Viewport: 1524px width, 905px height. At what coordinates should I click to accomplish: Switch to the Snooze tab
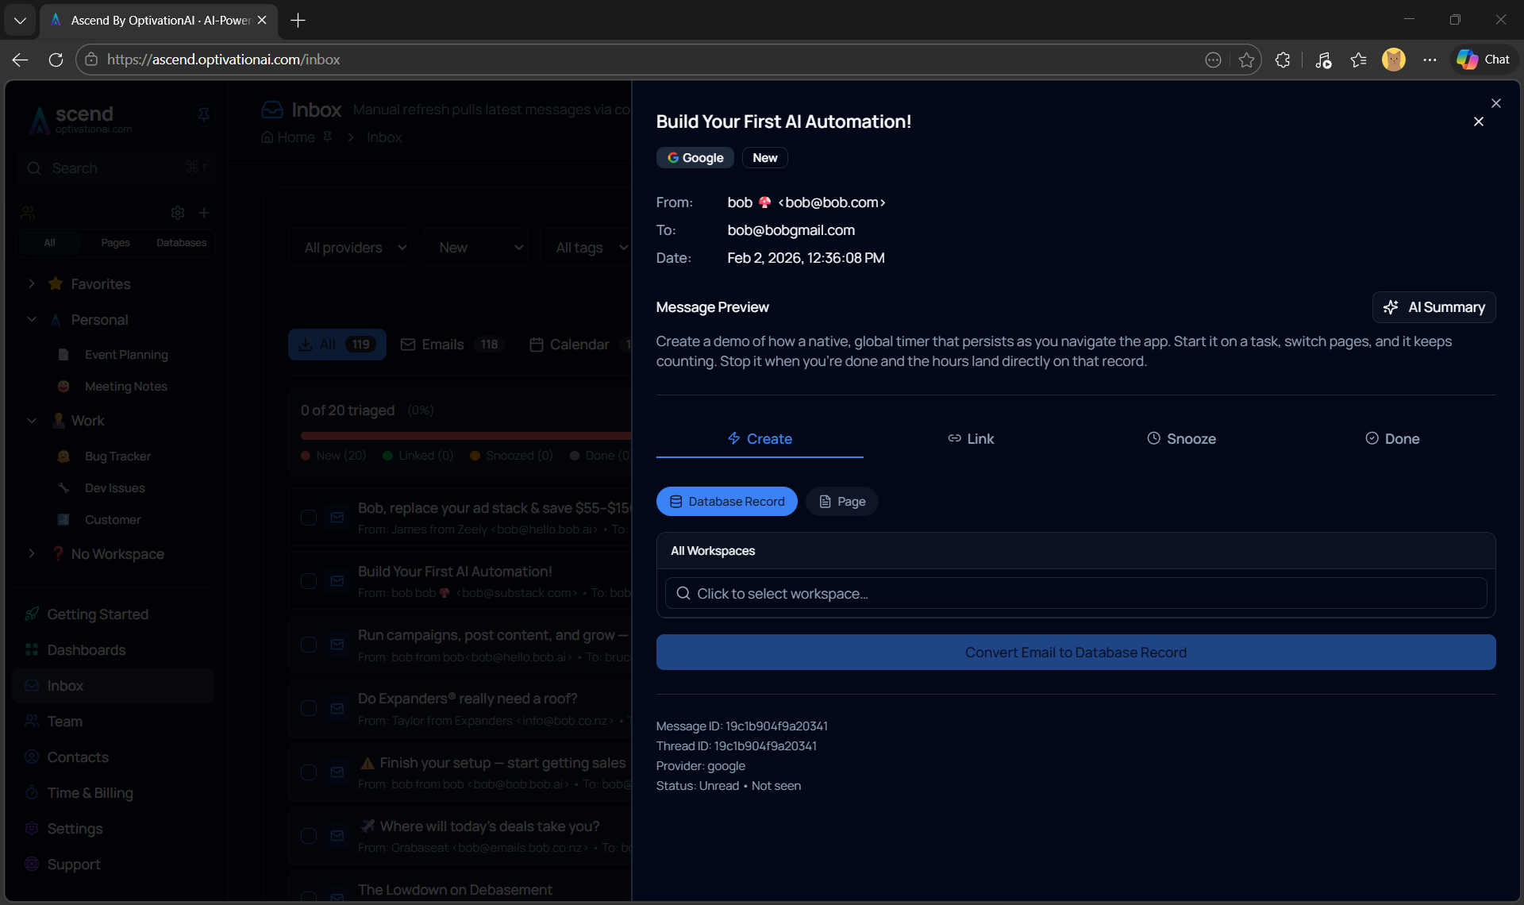(1181, 439)
